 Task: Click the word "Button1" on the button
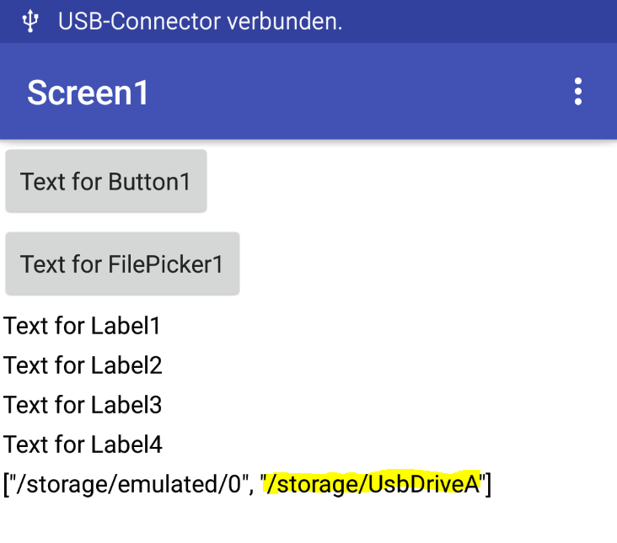click(x=150, y=182)
